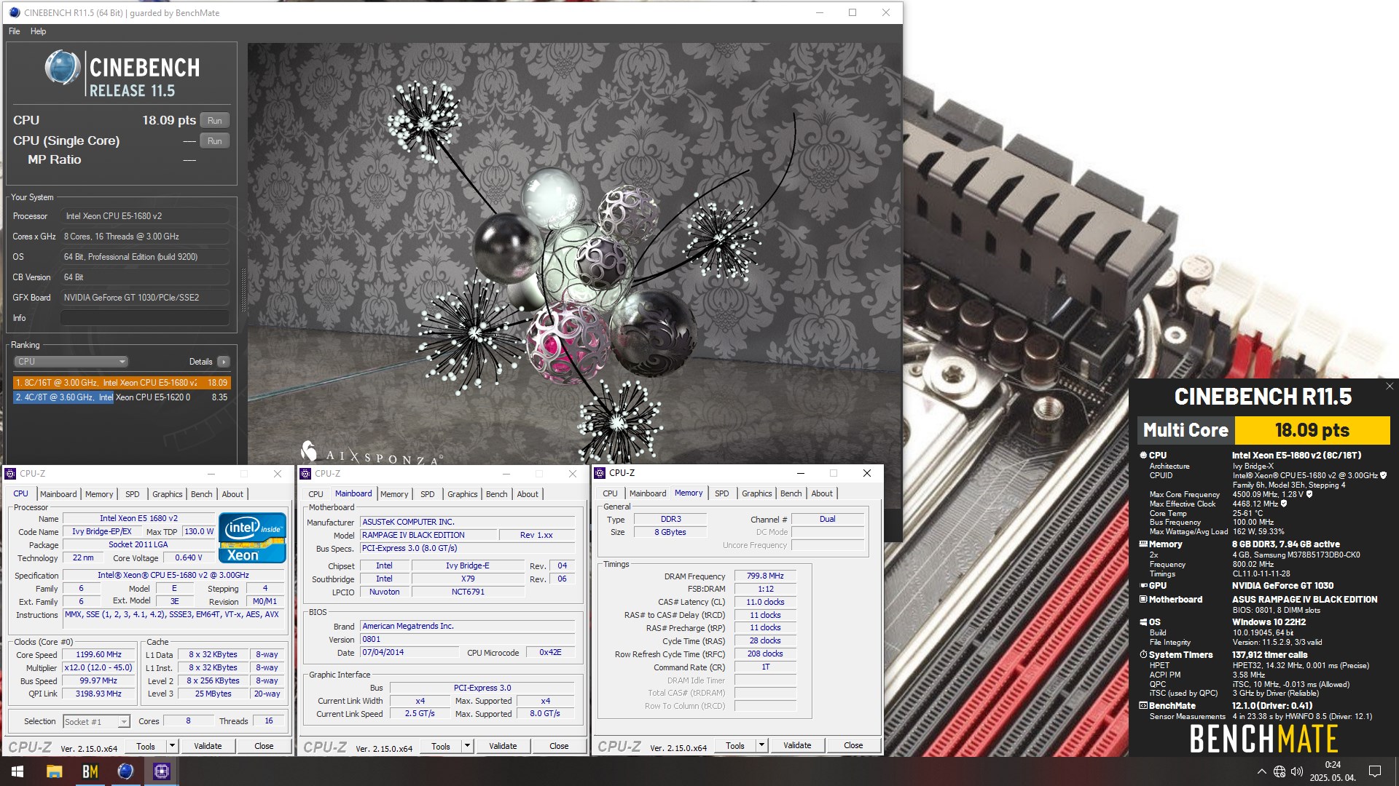Run the CPU (Single Core) benchmark
Viewport: 1399px width, 786px height.
coord(214,141)
